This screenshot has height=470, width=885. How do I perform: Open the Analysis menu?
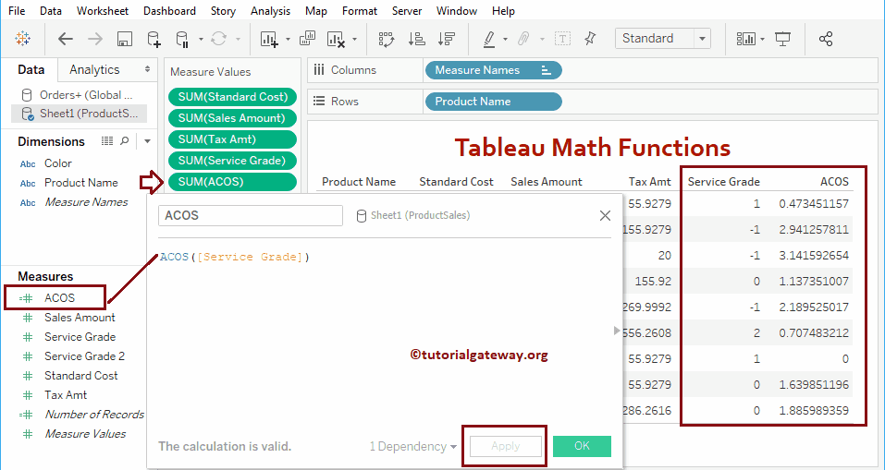click(x=270, y=11)
